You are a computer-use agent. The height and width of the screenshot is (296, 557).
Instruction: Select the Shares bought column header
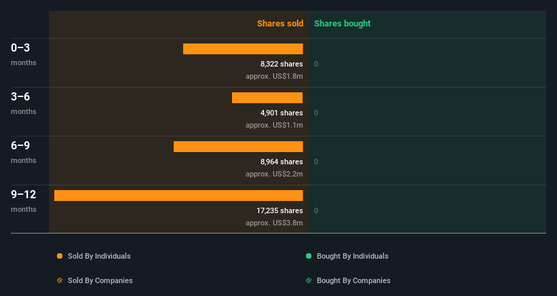click(342, 24)
